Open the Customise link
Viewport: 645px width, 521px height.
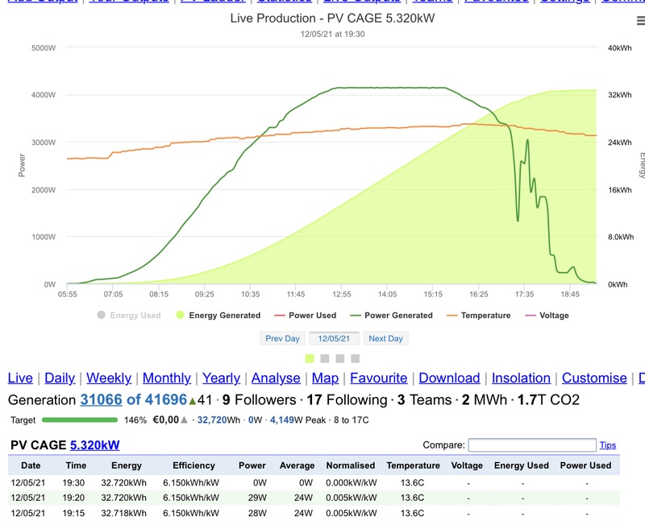click(x=594, y=378)
